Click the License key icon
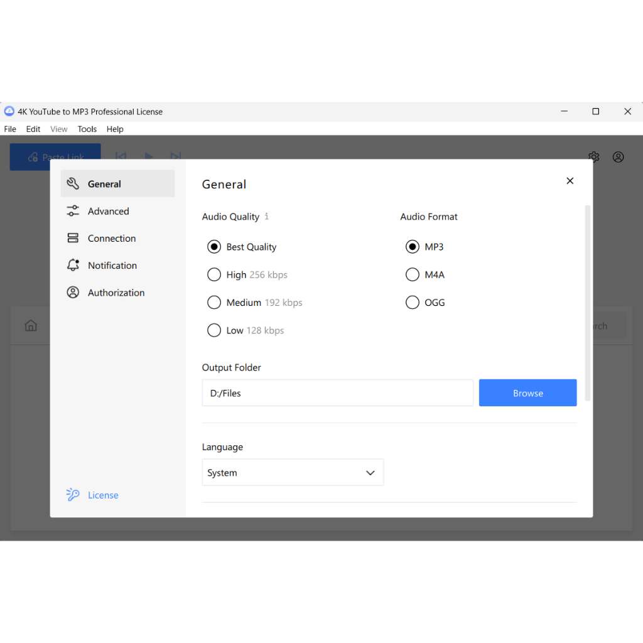This screenshot has height=643, width=643. [73, 495]
